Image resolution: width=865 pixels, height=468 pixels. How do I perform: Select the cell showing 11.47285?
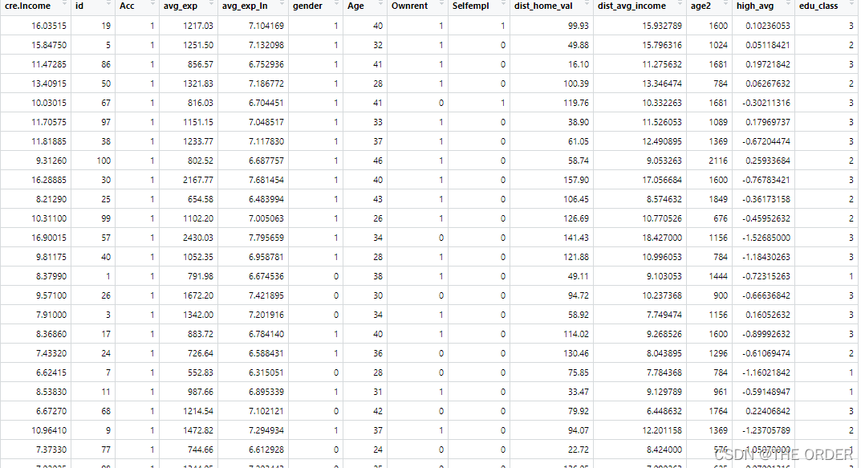point(49,64)
